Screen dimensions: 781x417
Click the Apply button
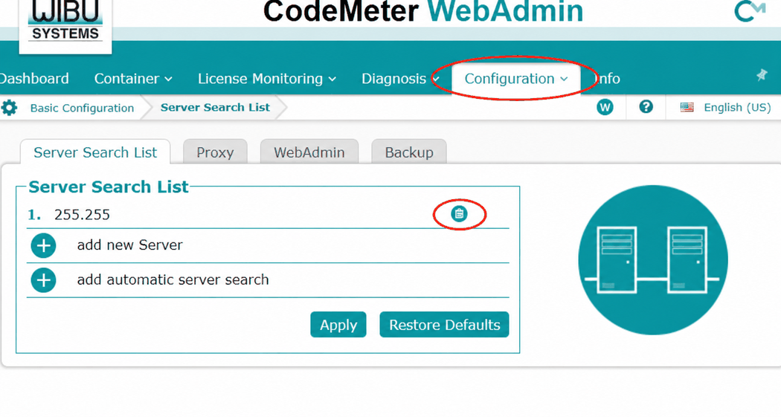(338, 324)
